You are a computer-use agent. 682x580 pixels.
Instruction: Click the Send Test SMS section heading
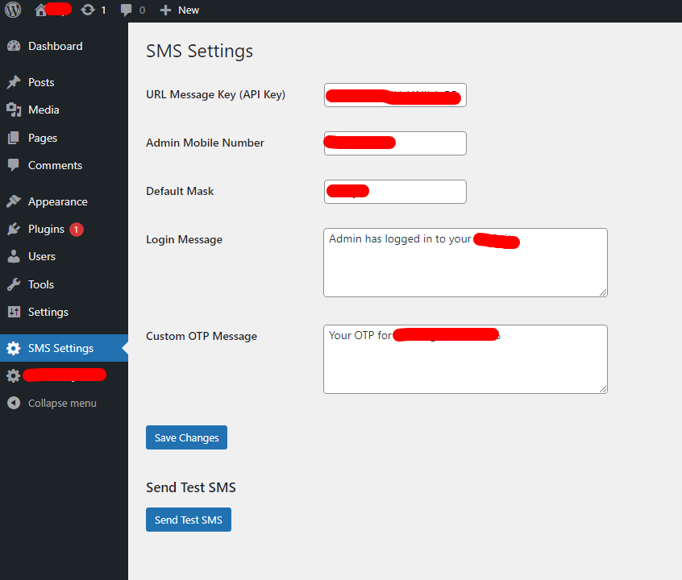click(x=191, y=487)
